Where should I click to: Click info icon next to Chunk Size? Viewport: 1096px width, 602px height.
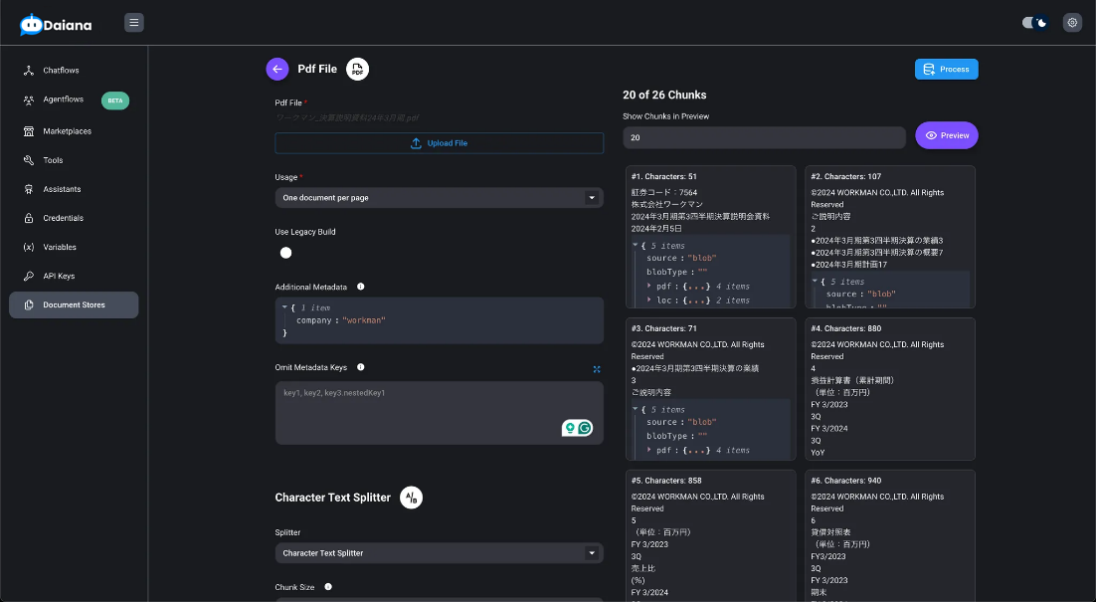click(x=327, y=587)
